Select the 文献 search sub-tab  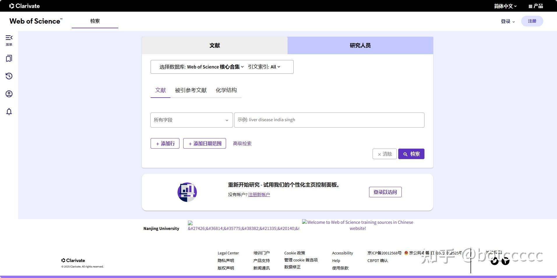pyautogui.click(x=161, y=90)
